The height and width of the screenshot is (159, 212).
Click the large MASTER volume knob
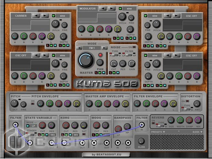(86, 60)
